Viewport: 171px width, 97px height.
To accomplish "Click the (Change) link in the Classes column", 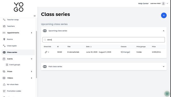I will click(x=126, y=52).
